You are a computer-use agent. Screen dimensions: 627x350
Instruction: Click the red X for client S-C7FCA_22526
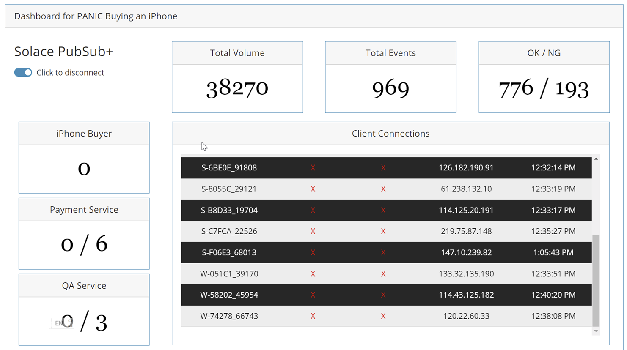click(x=313, y=231)
